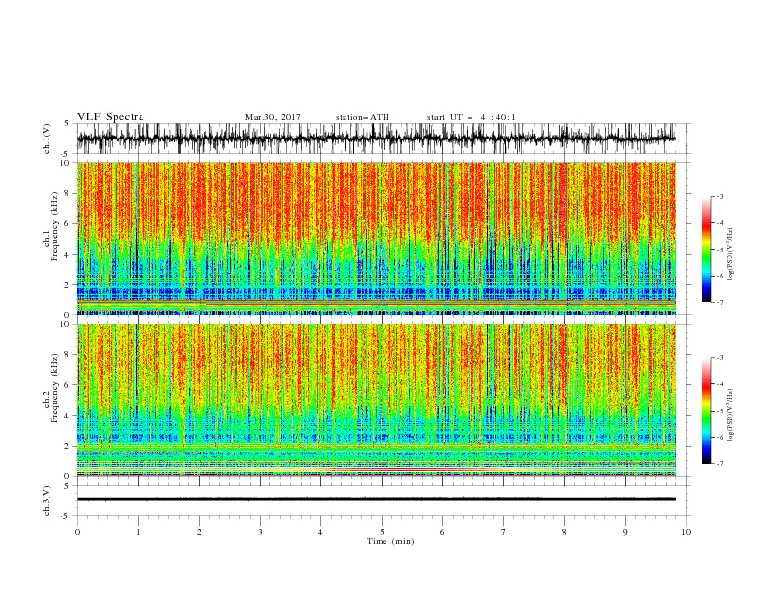Click the ch.3 flat waveform trace
773x597 pixels.
[376, 499]
